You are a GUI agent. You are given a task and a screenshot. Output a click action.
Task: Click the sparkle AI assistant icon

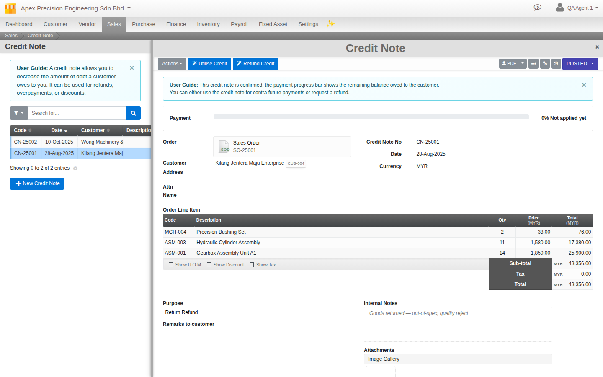330,24
